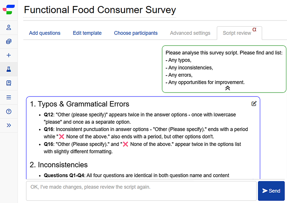287x203 pixels.
Task: Select the flask icon in sidebar
Action: (9, 69)
